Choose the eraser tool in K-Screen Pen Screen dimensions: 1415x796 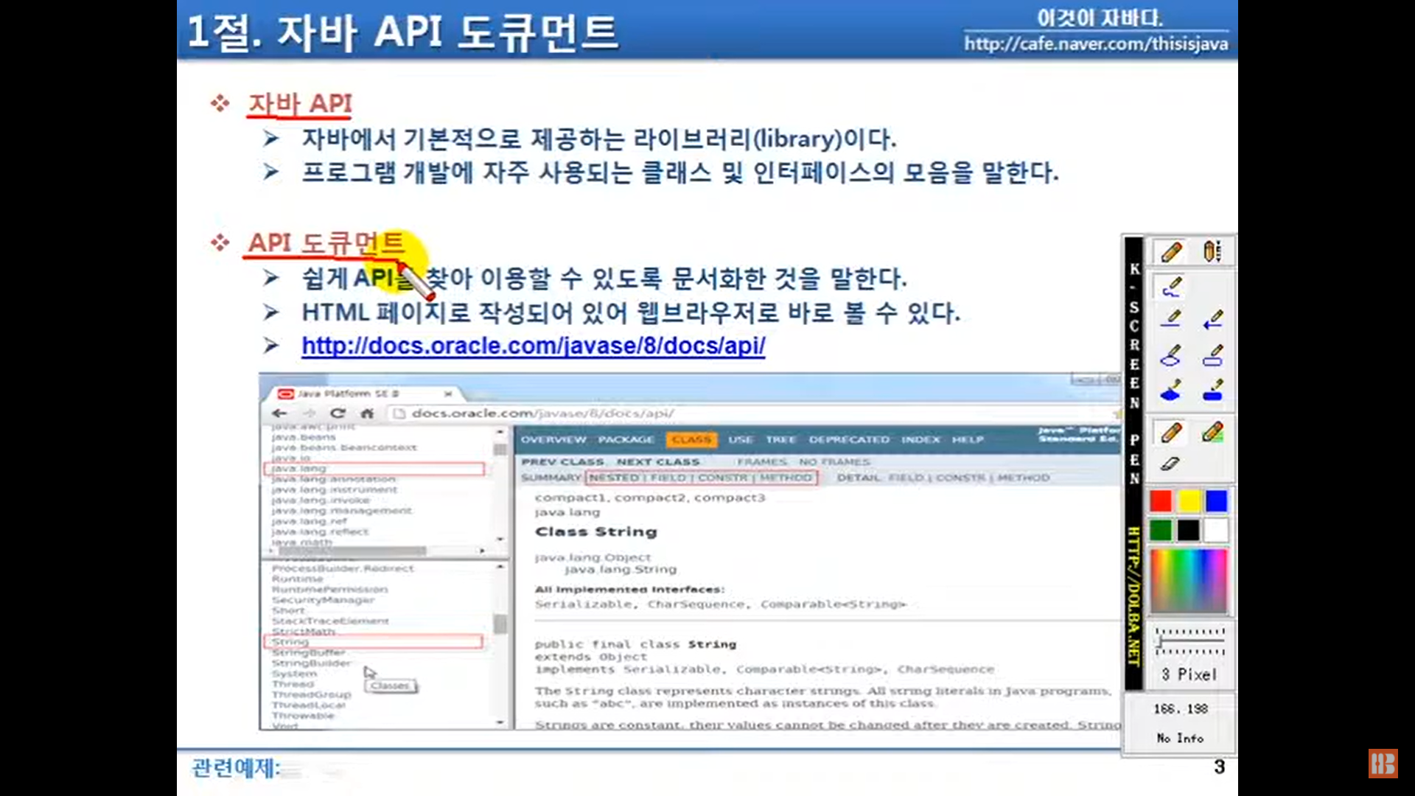(1170, 464)
